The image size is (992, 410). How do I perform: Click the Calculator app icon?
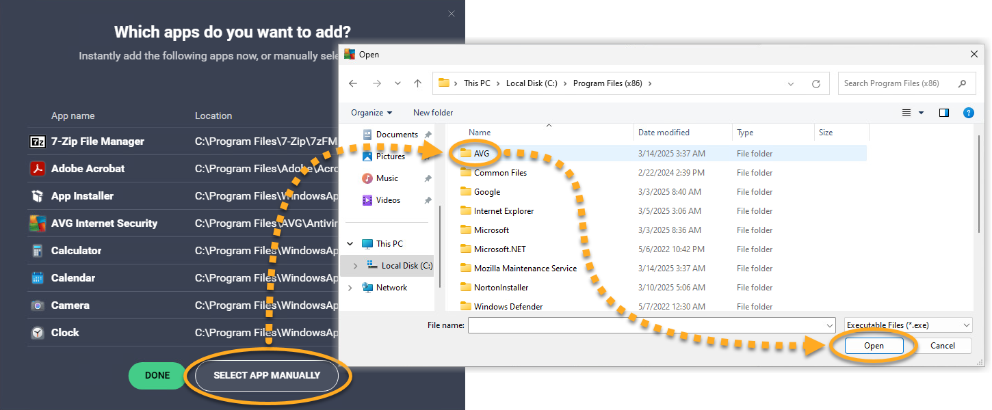pyautogui.click(x=38, y=251)
